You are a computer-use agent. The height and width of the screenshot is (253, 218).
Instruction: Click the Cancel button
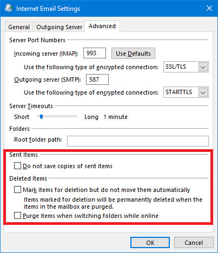tap(194, 243)
